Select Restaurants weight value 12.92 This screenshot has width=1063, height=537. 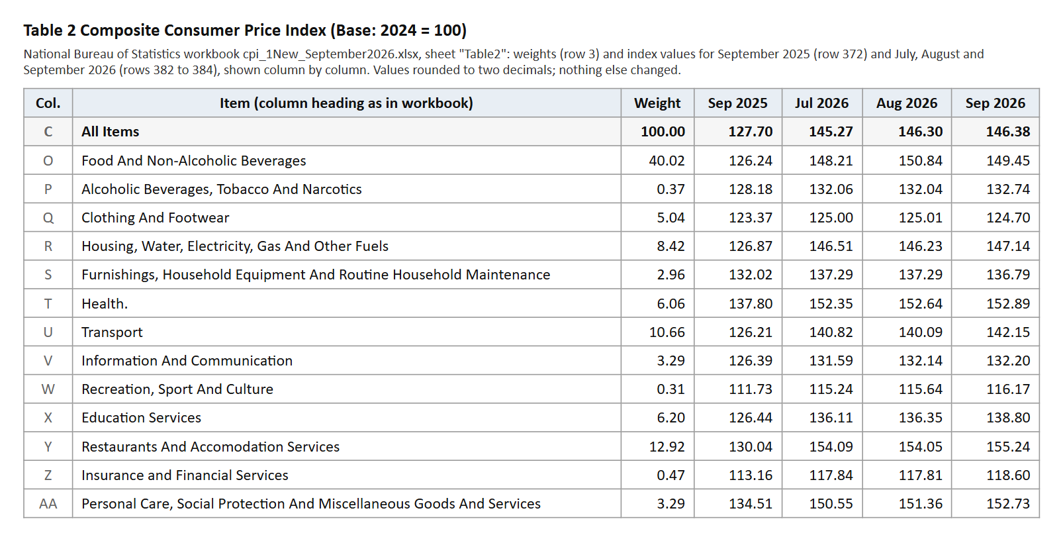(667, 447)
